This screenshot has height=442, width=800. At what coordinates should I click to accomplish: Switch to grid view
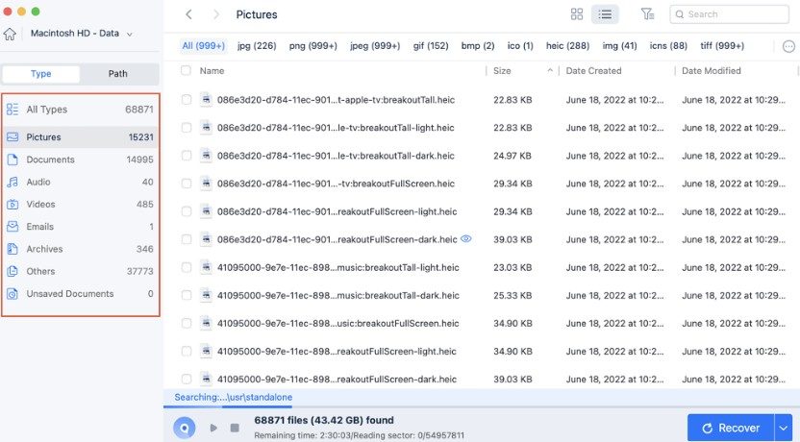pyautogui.click(x=577, y=14)
